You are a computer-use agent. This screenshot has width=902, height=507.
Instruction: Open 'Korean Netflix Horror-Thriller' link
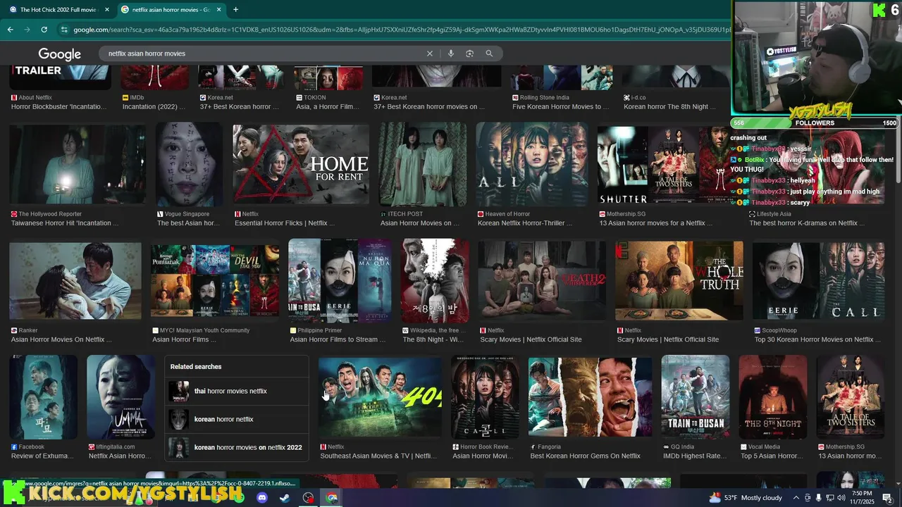click(525, 223)
